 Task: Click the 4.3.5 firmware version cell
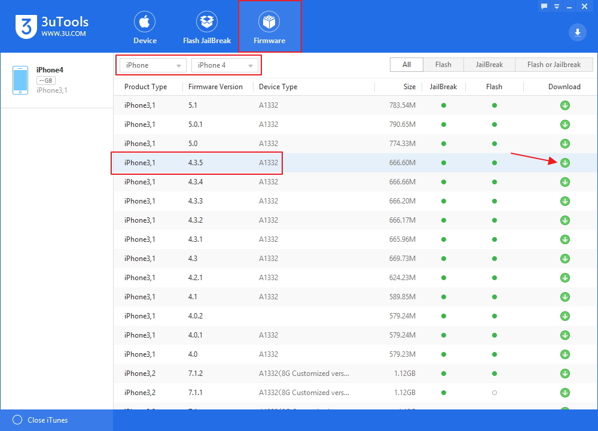pos(196,163)
